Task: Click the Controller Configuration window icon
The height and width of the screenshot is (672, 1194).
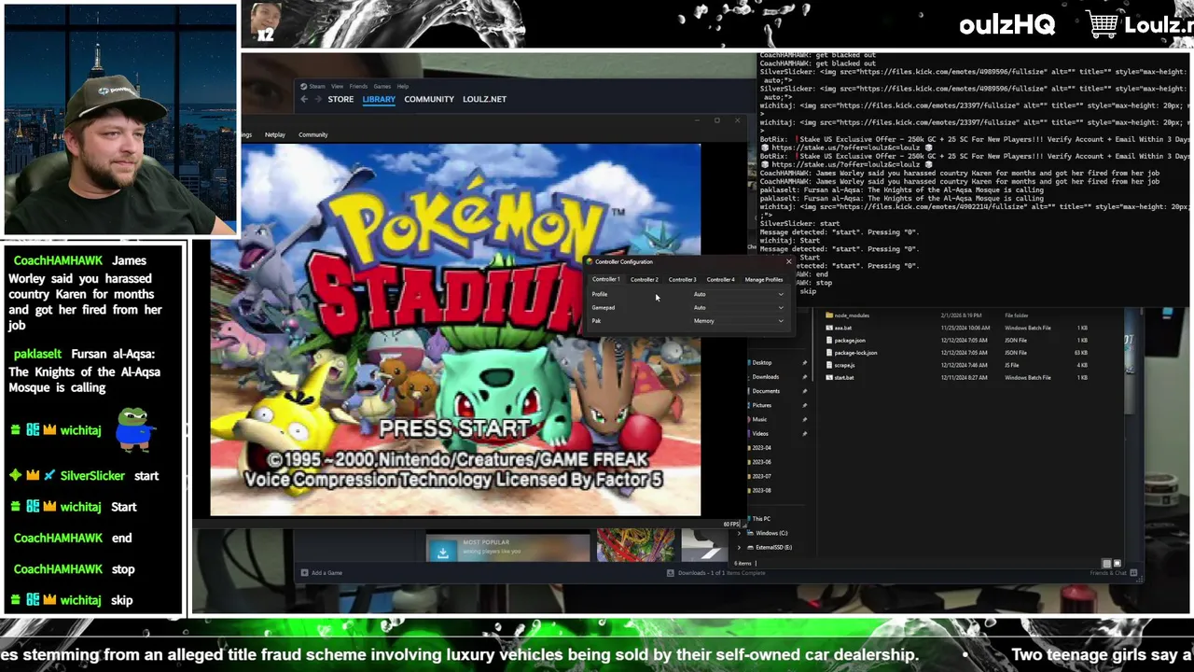Action: (590, 261)
